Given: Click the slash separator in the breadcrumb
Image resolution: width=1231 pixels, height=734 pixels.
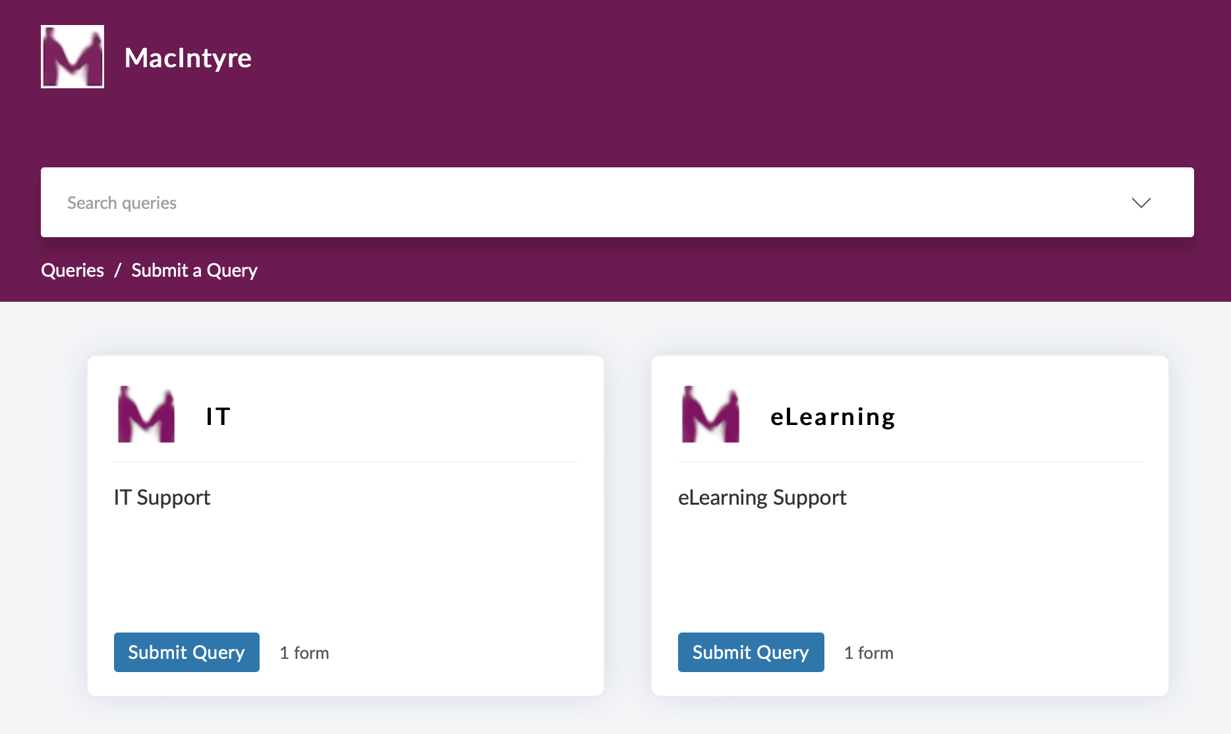Looking at the screenshot, I should pos(118,270).
